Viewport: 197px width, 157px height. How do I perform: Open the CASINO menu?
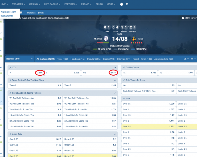coord(35,4)
